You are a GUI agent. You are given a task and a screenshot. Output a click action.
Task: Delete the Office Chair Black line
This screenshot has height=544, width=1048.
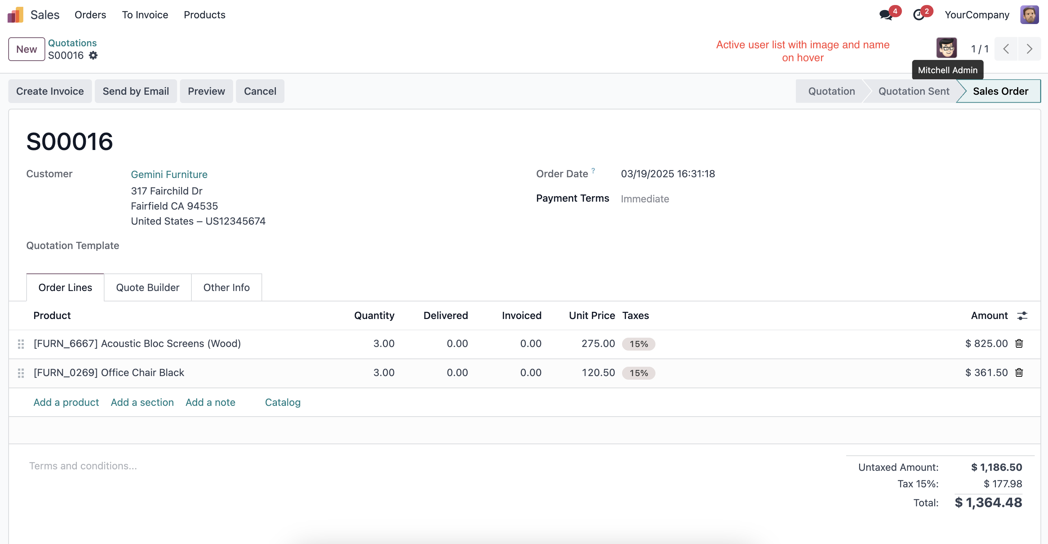[1019, 372]
